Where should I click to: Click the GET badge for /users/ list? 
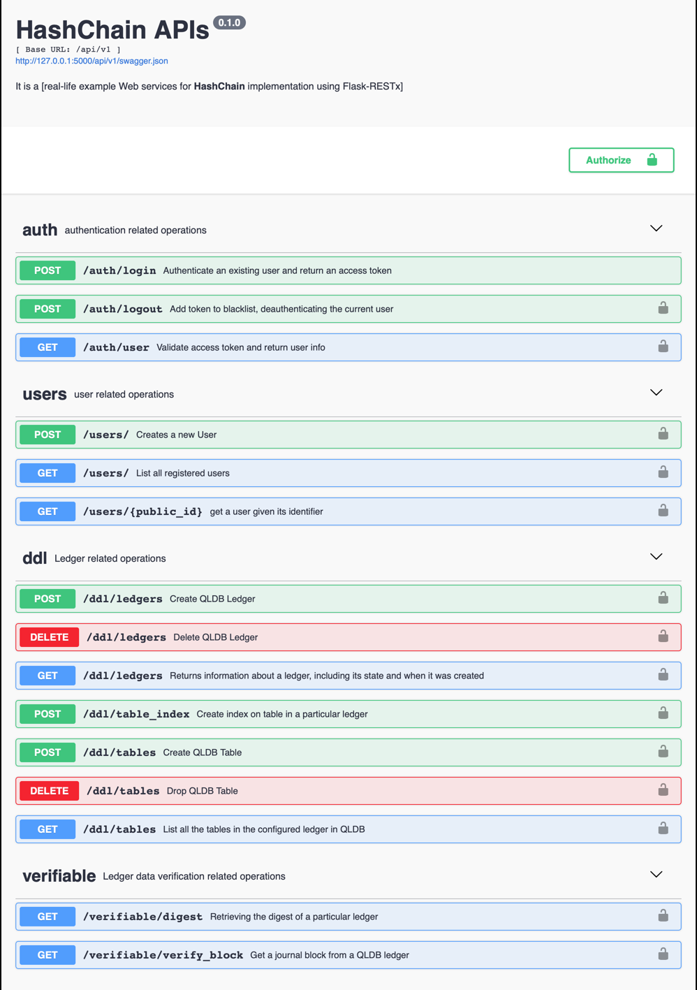tap(47, 473)
